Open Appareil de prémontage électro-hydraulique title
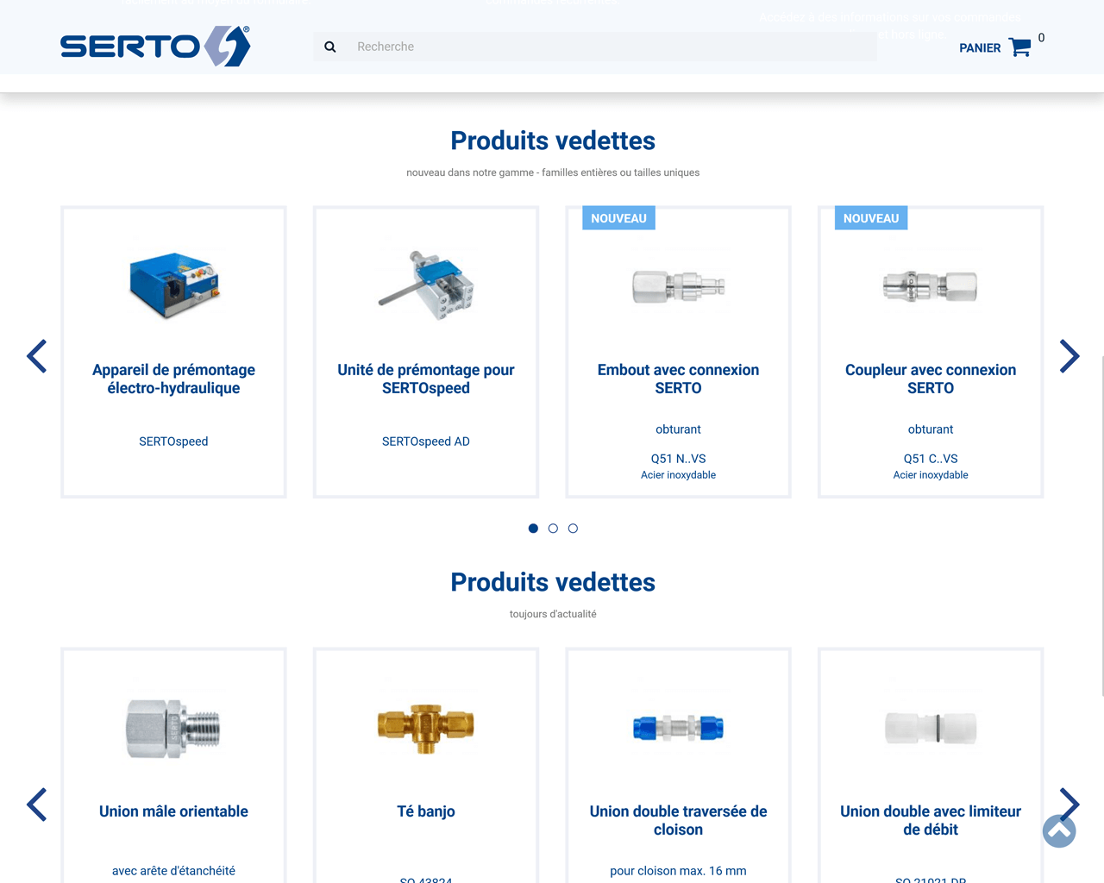This screenshot has width=1104, height=883. [x=173, y=379]
